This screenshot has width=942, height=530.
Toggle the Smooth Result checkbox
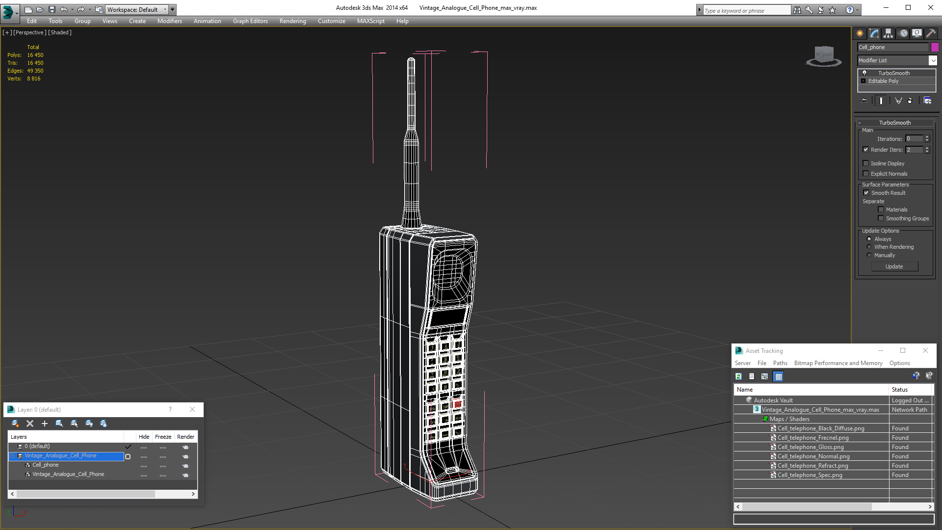coord(866,193)
